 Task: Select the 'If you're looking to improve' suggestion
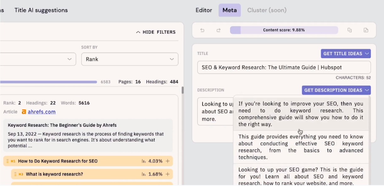tap(300, 114)
